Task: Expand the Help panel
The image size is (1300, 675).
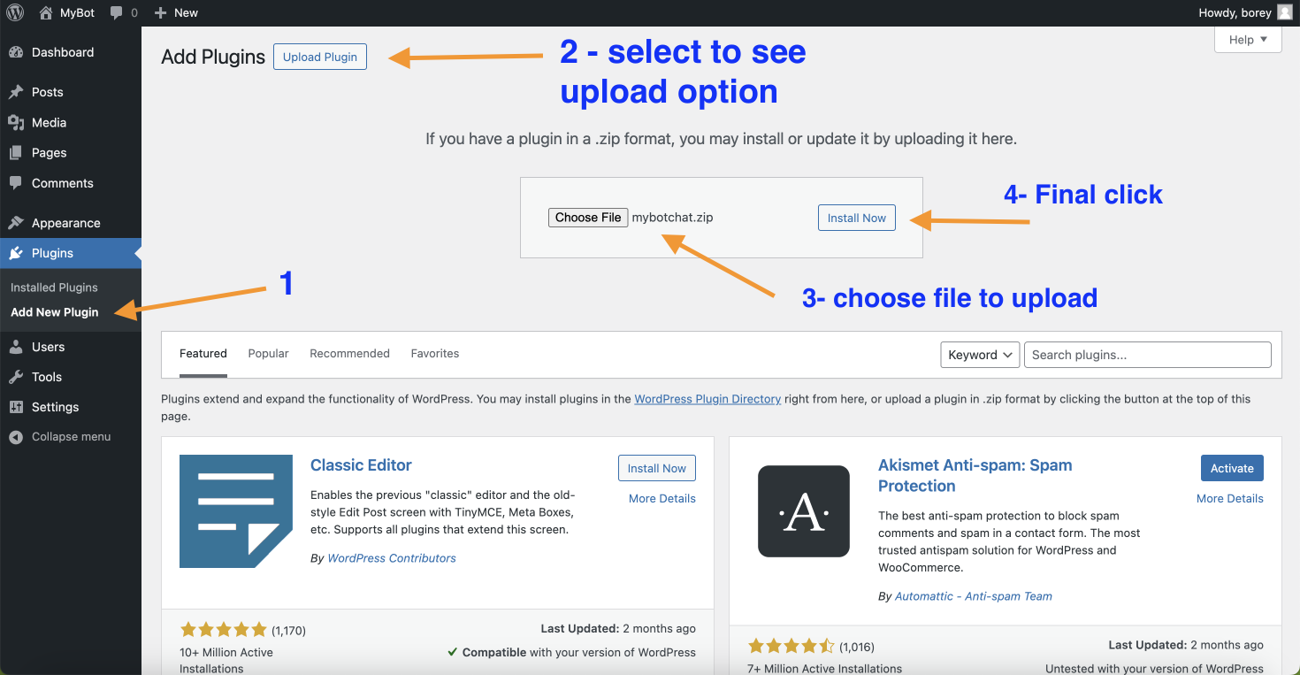Action: tap(1247, 39)
